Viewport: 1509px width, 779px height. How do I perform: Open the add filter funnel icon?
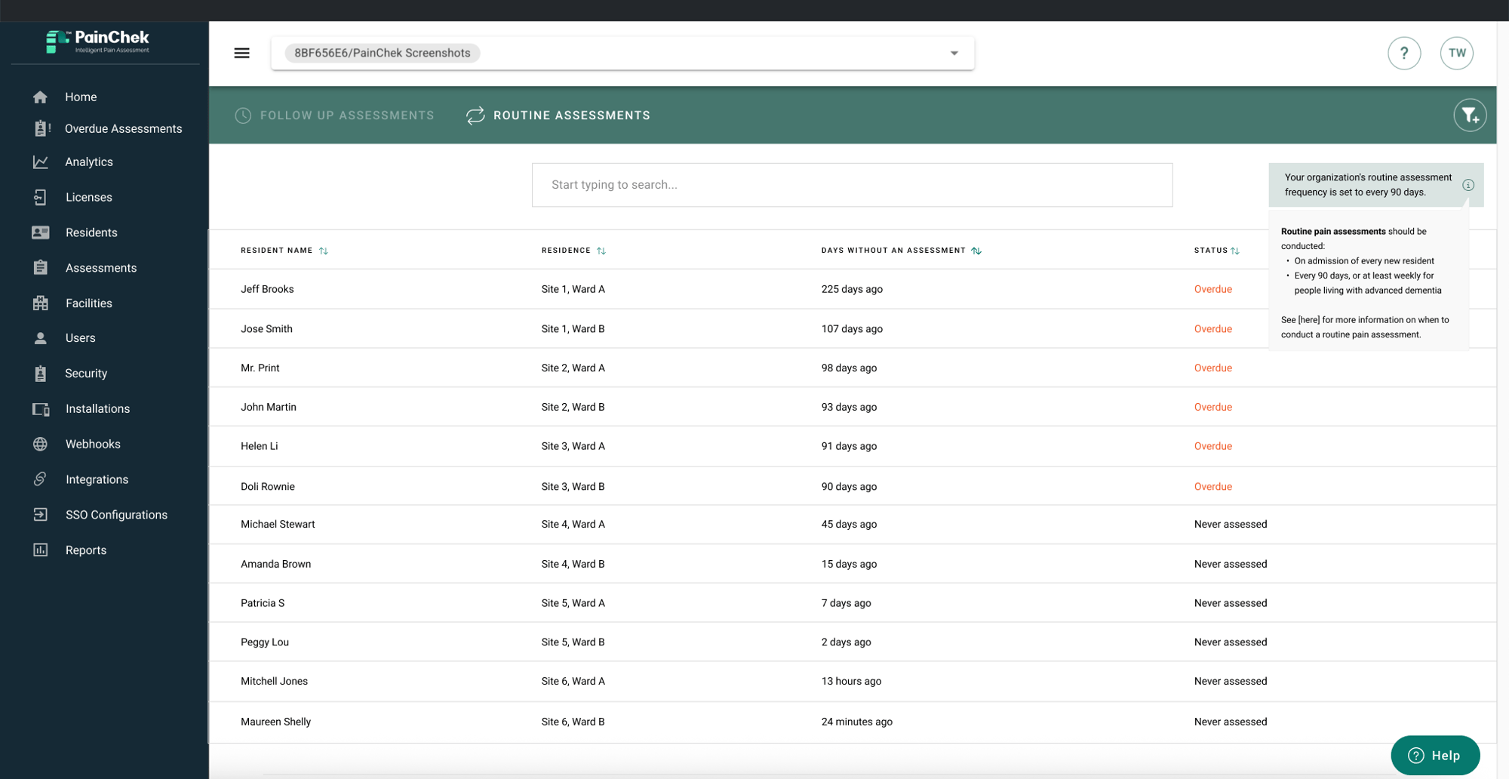click(1470, 115)
